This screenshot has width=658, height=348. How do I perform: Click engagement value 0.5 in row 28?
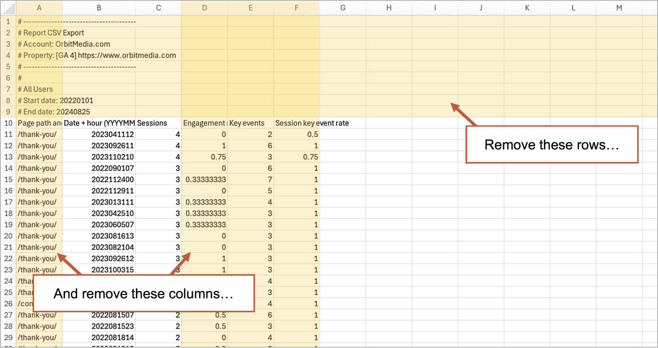coord(204,326)
